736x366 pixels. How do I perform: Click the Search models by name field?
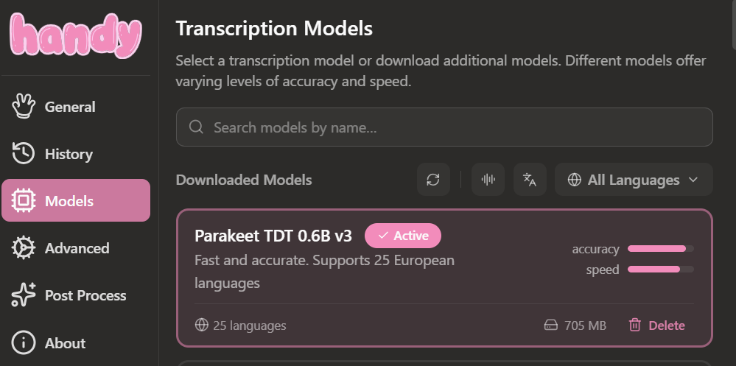pos(444,127)
